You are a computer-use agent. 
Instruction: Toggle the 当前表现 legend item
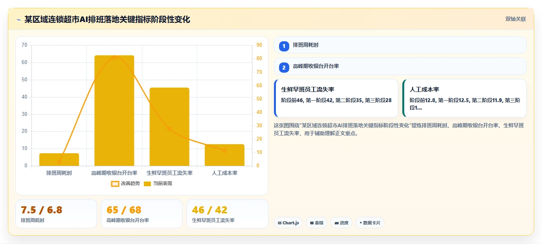(x=158, y=183)
